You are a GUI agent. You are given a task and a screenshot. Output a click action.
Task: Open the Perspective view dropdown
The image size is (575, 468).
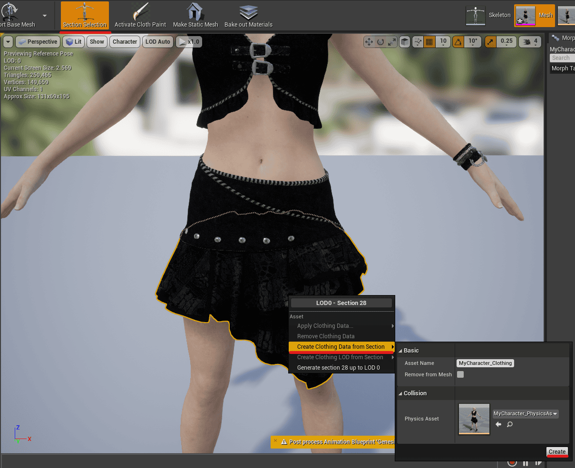point(38,41)
